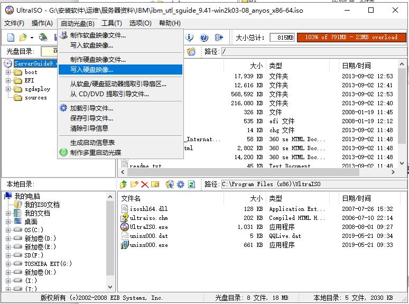The height and width of the screenshot is (304, 409).
Task: Choose 保存引导文件... menu entry
Action: 120,118
